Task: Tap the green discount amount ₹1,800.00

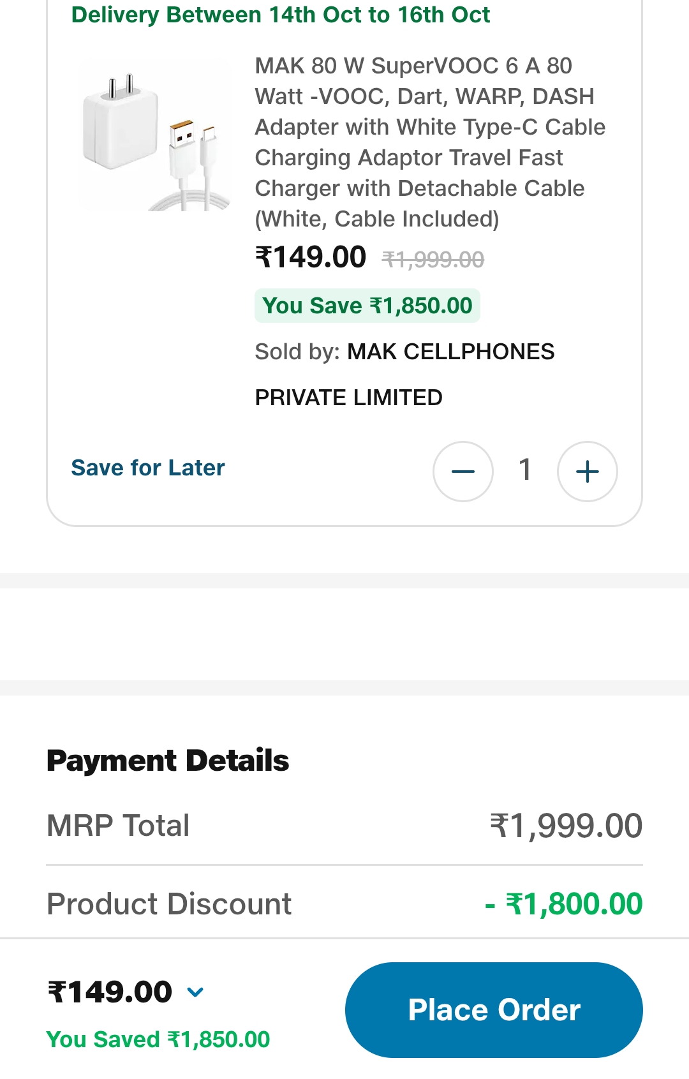Action: coord(565,904)
